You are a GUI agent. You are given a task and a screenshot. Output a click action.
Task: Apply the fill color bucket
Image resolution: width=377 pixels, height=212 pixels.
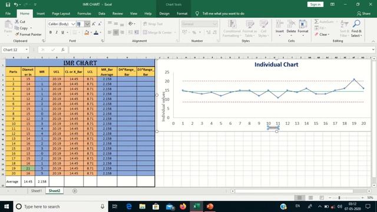tap(87, 32)
